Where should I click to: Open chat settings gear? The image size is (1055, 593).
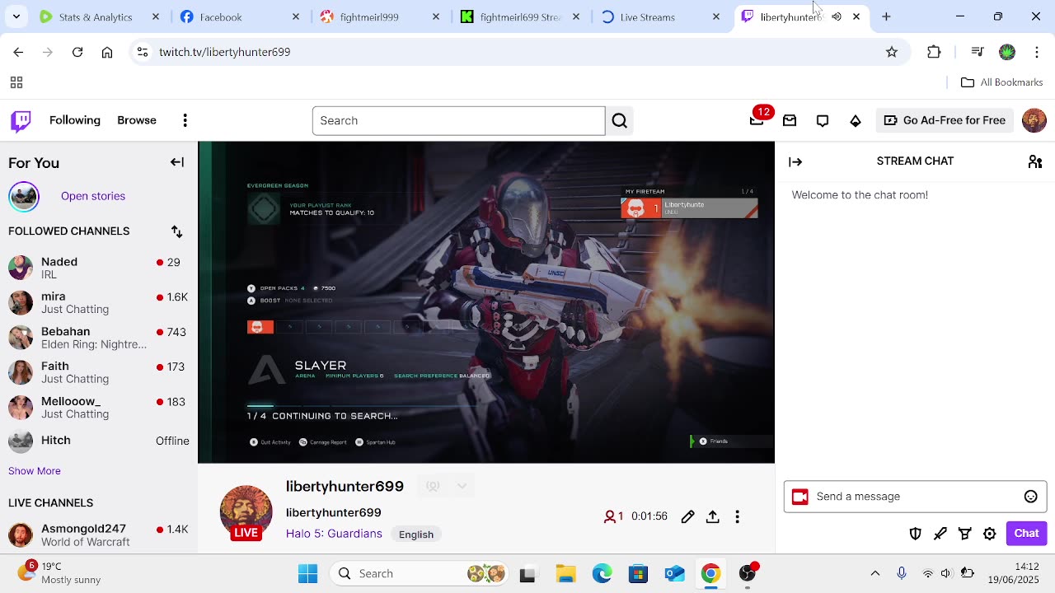coord(990,534)
